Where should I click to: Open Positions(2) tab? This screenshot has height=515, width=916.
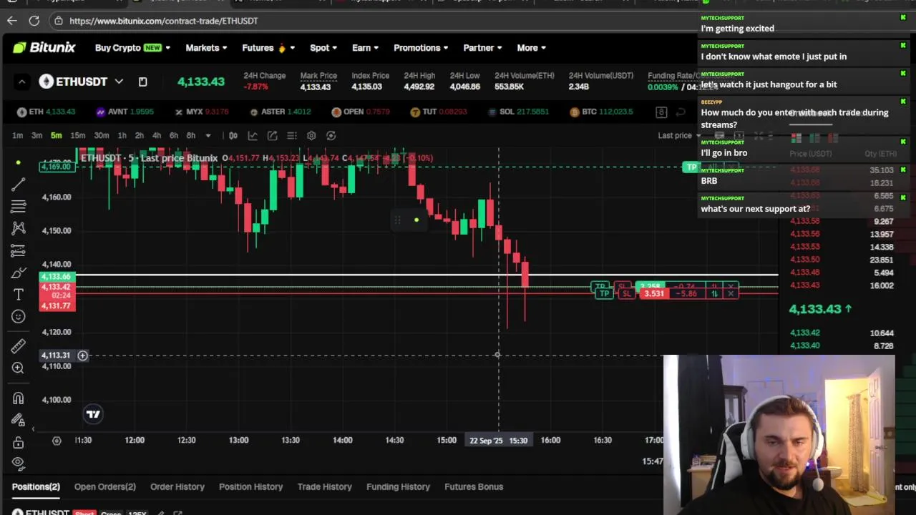click(36, 486)
